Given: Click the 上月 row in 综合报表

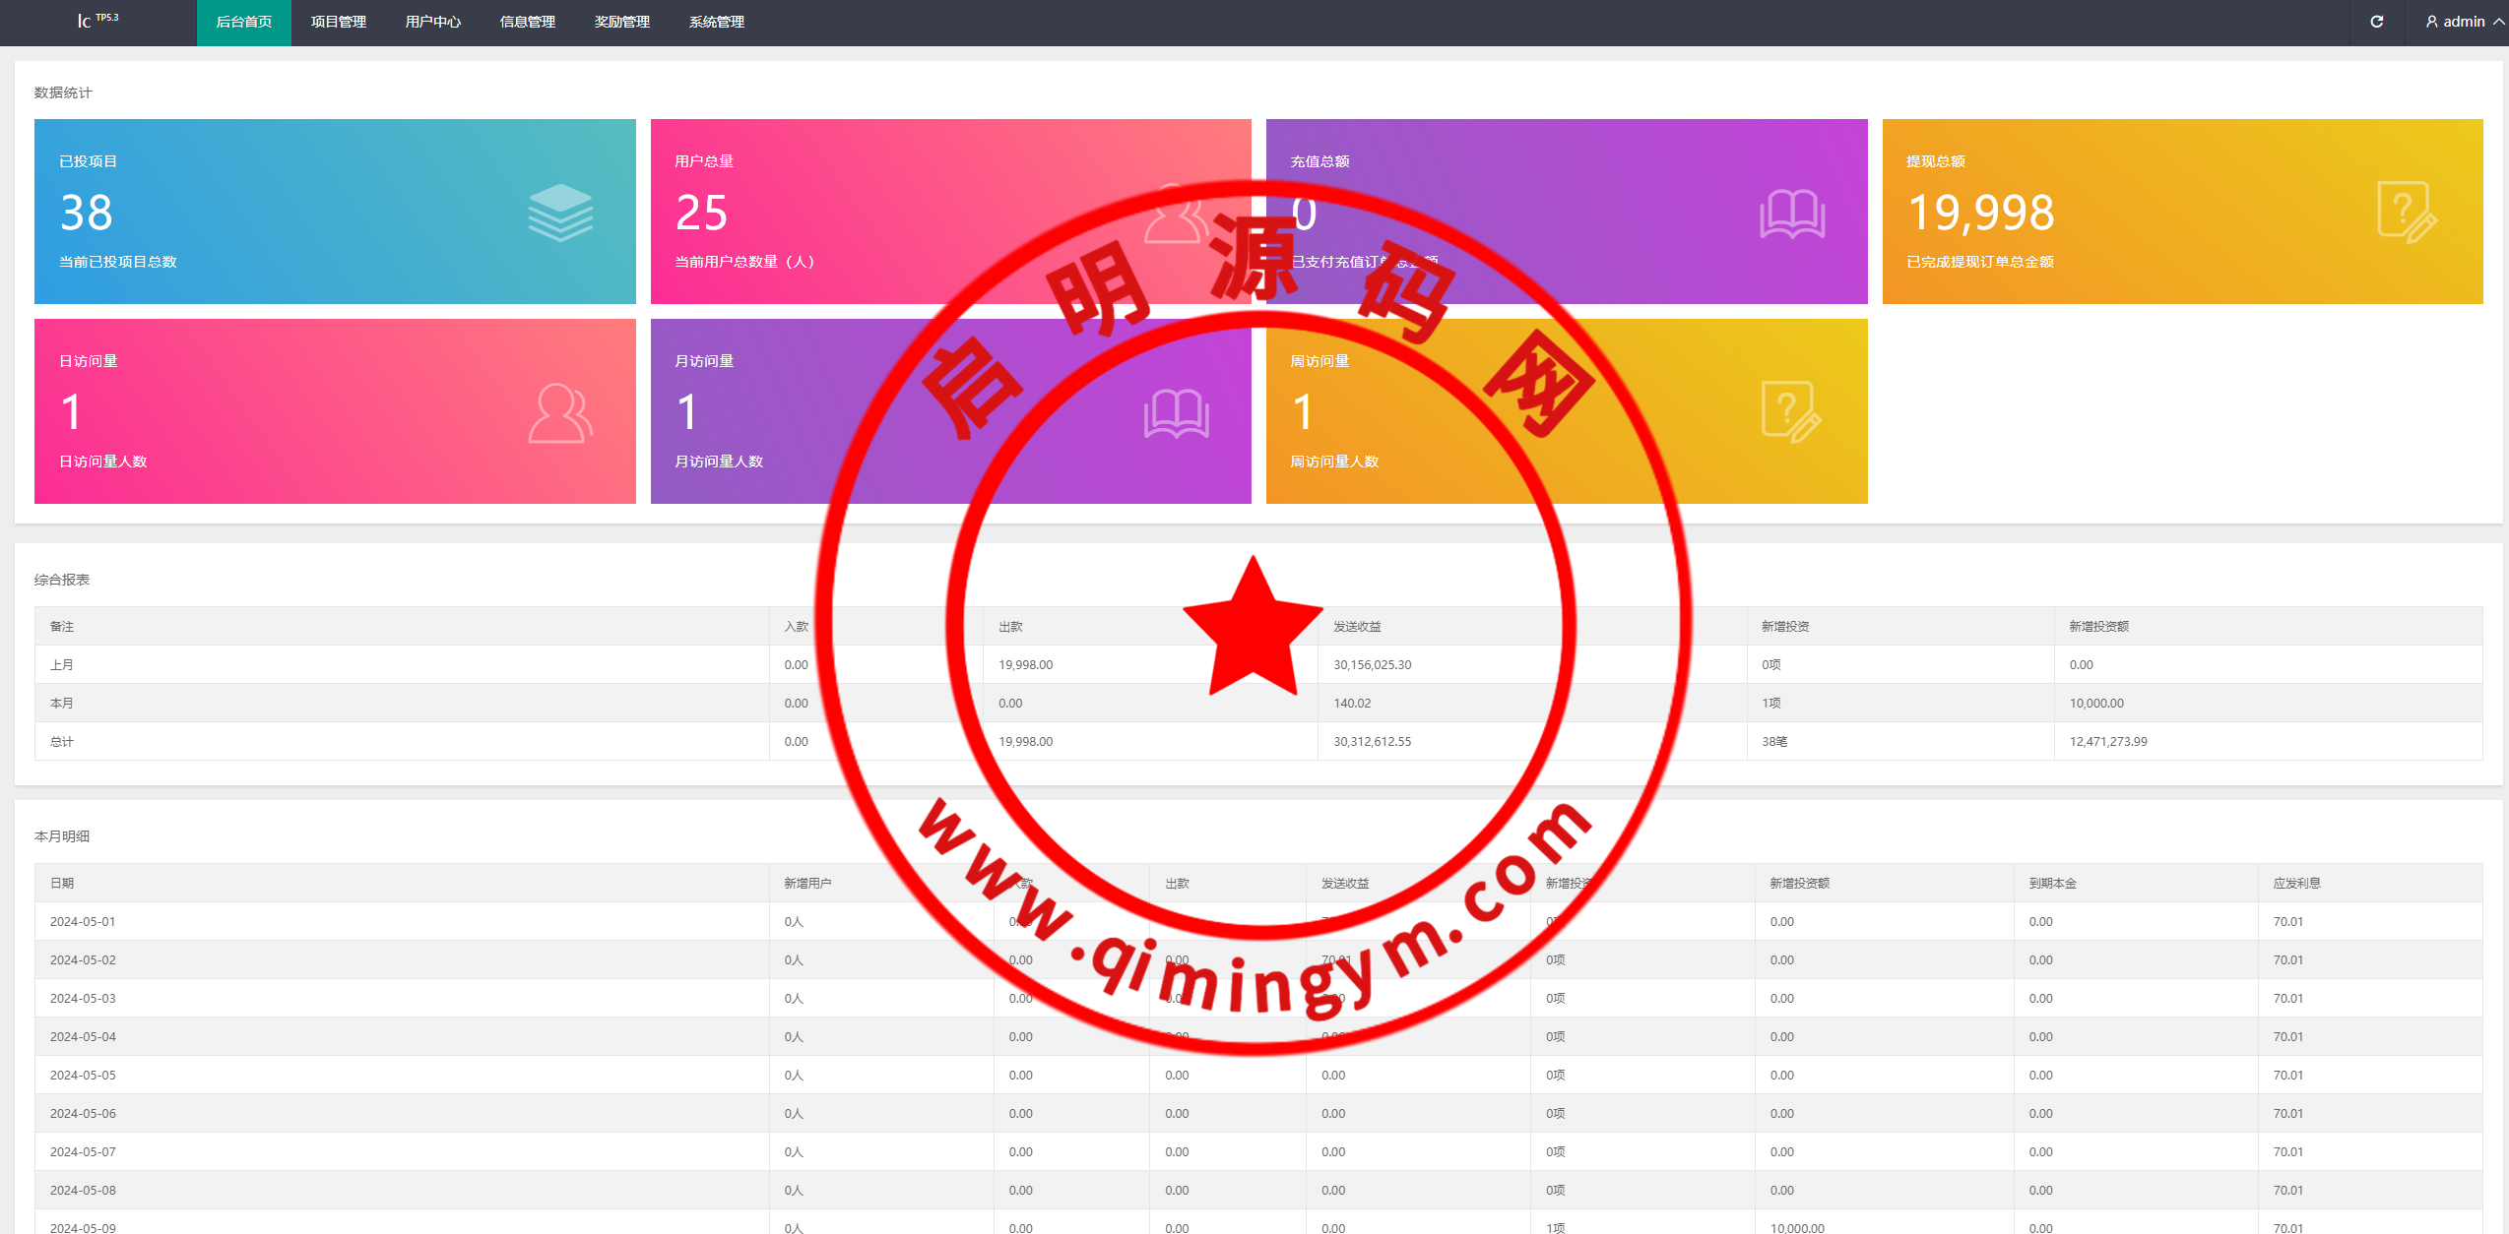Looking at the screenshot, I should coord(62,665).
